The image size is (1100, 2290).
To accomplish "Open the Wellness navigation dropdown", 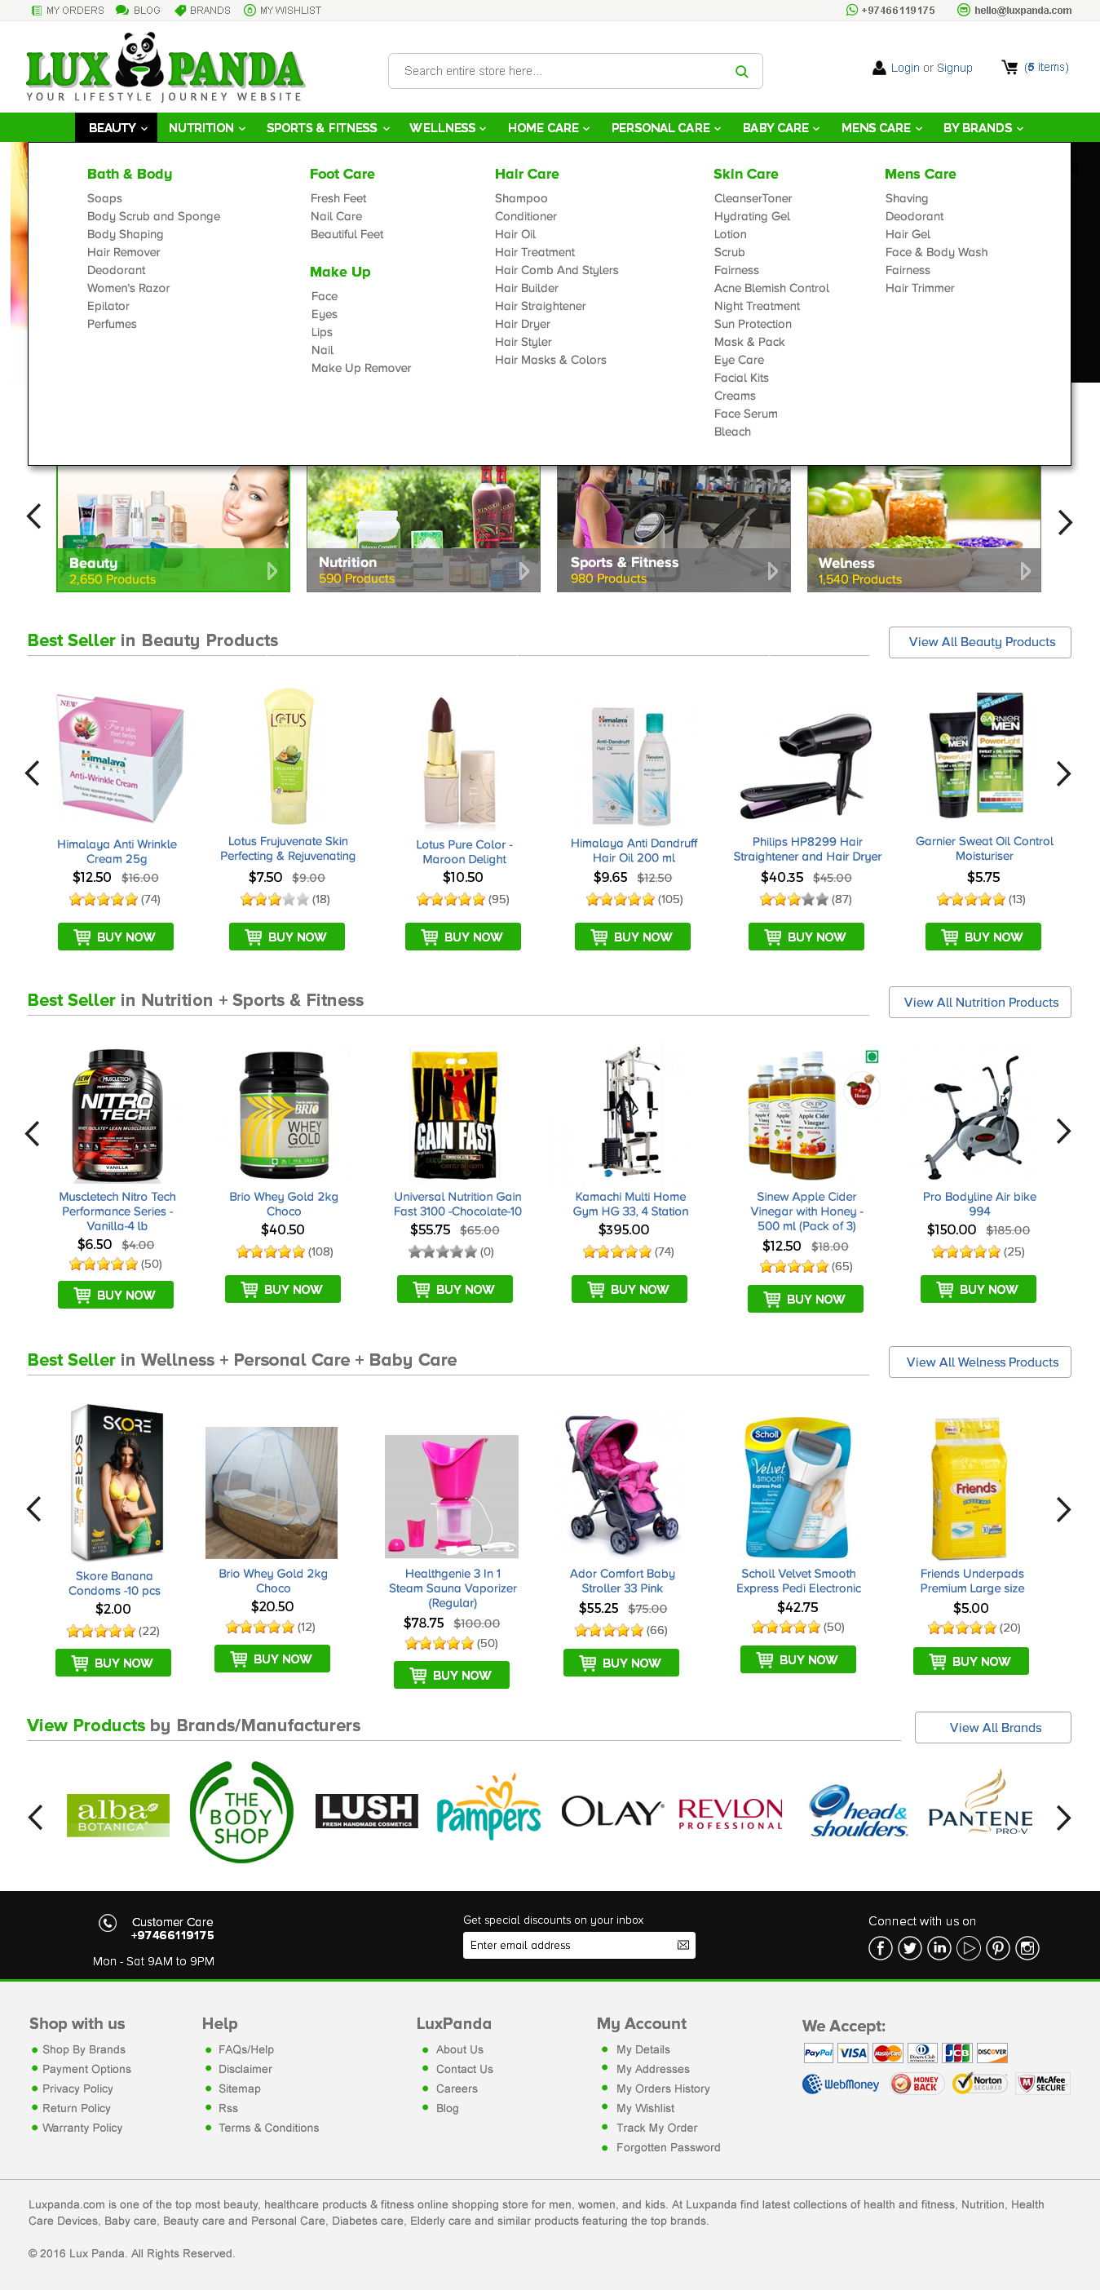I will tap(447, 128).
